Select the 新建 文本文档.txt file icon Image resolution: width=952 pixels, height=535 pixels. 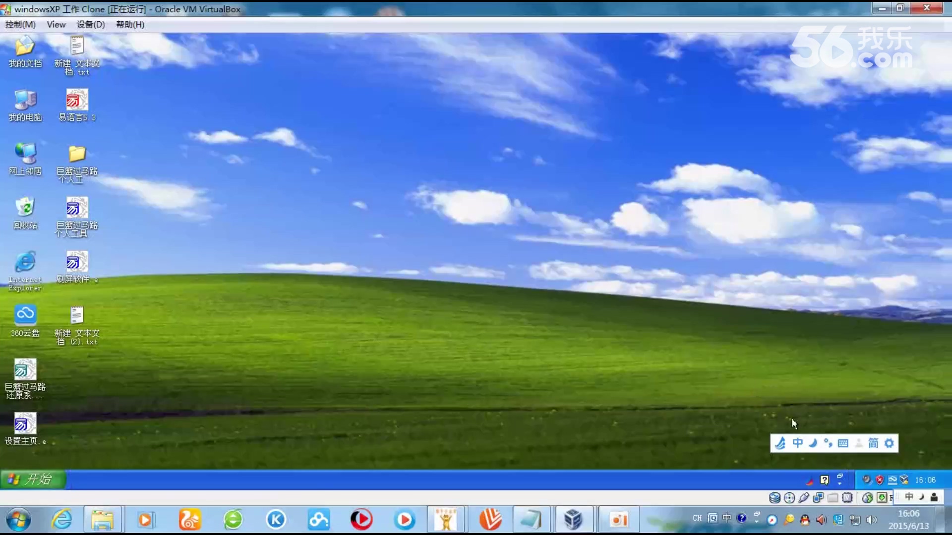pyautogui.click(x=77, y=55)
